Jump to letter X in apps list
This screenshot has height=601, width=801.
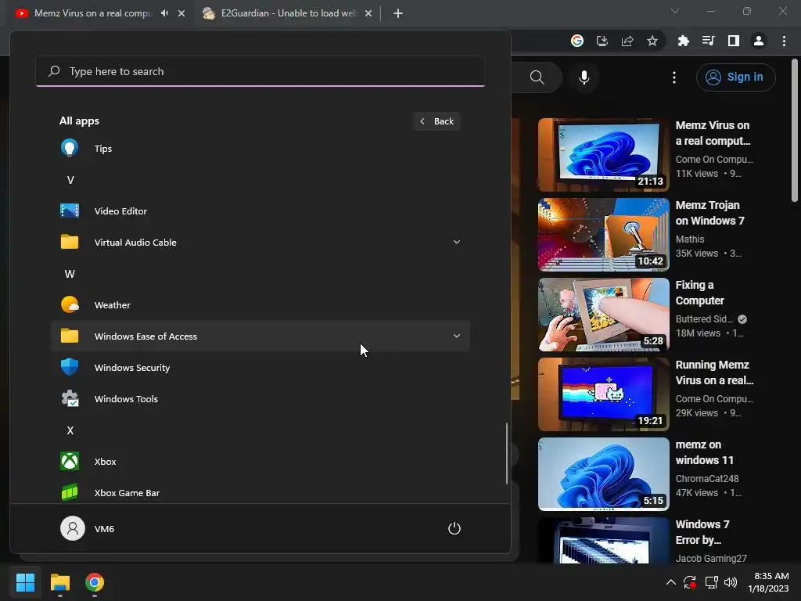click(x=70, y=430)
